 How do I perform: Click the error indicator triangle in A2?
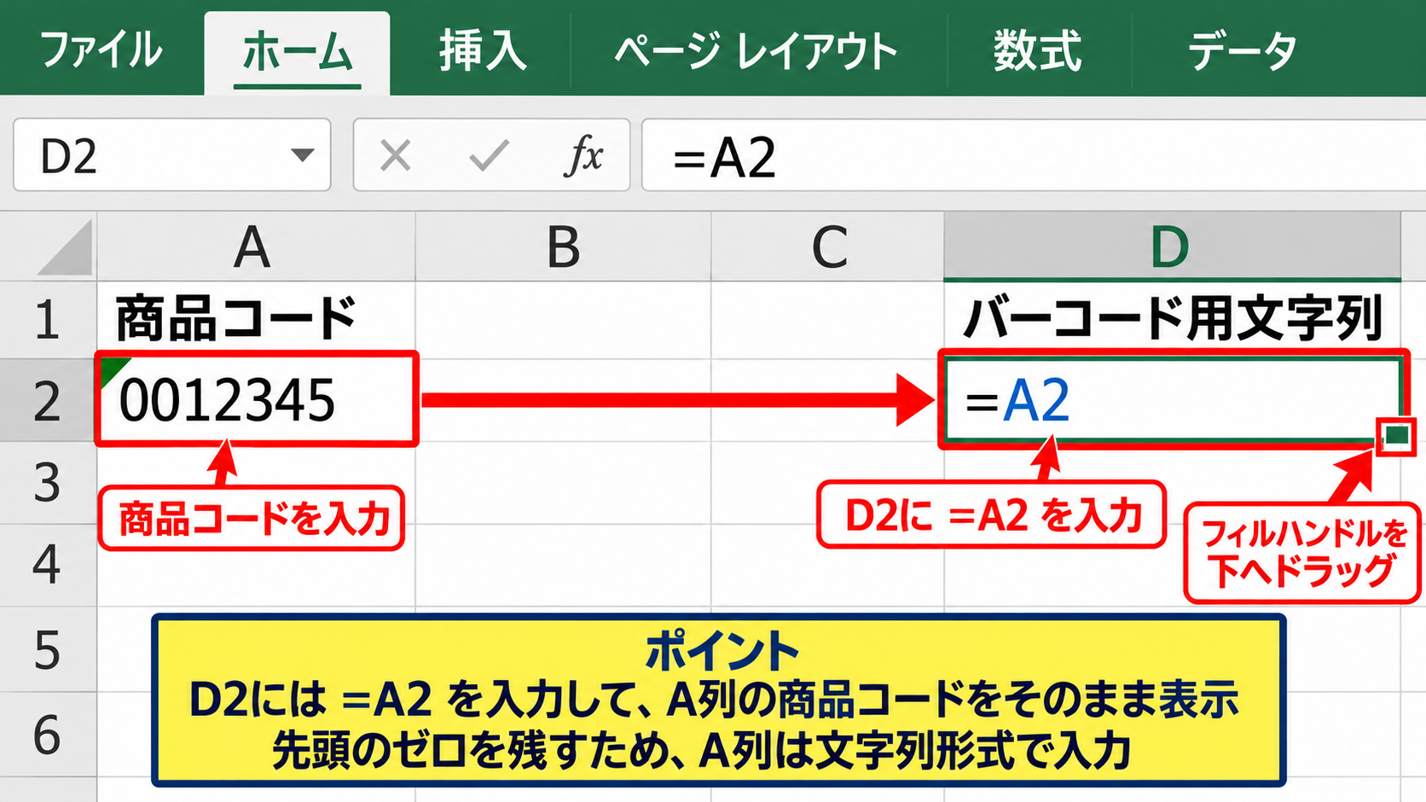tap(112, 369)
